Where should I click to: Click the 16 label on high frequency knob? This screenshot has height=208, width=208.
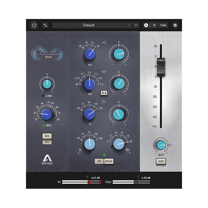[x=98, y=46]
